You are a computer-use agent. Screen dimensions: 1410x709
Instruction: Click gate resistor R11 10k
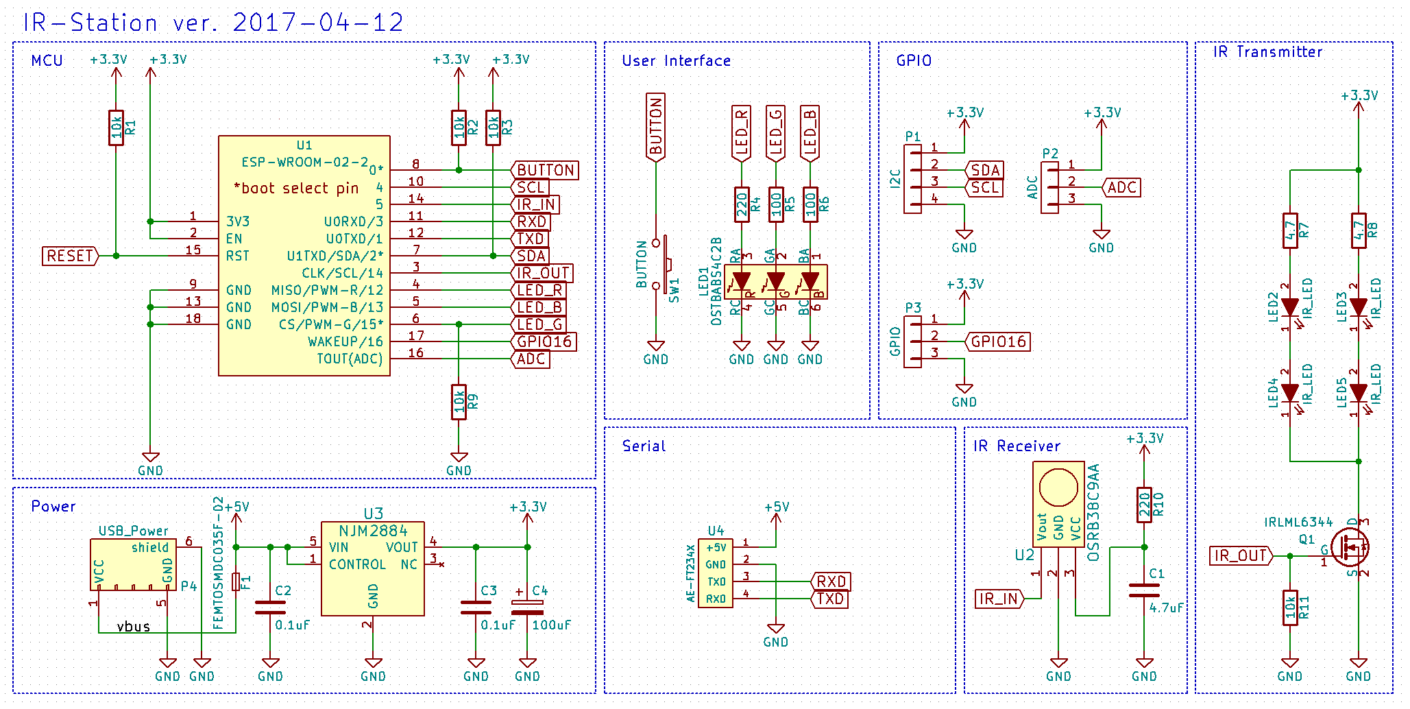1290,608
